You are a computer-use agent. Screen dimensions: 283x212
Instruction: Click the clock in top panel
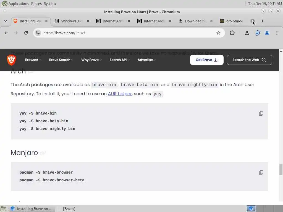click(265, 4)
